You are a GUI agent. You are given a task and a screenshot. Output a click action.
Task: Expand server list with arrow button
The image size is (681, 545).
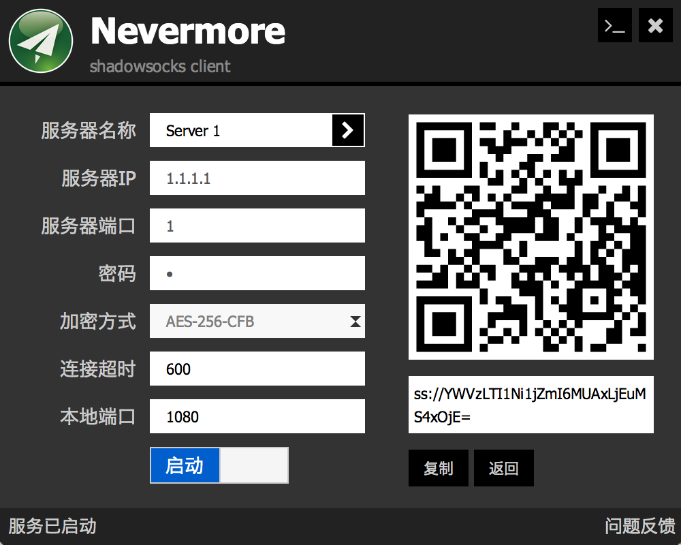pyautogui.click(x=348, y=130)
